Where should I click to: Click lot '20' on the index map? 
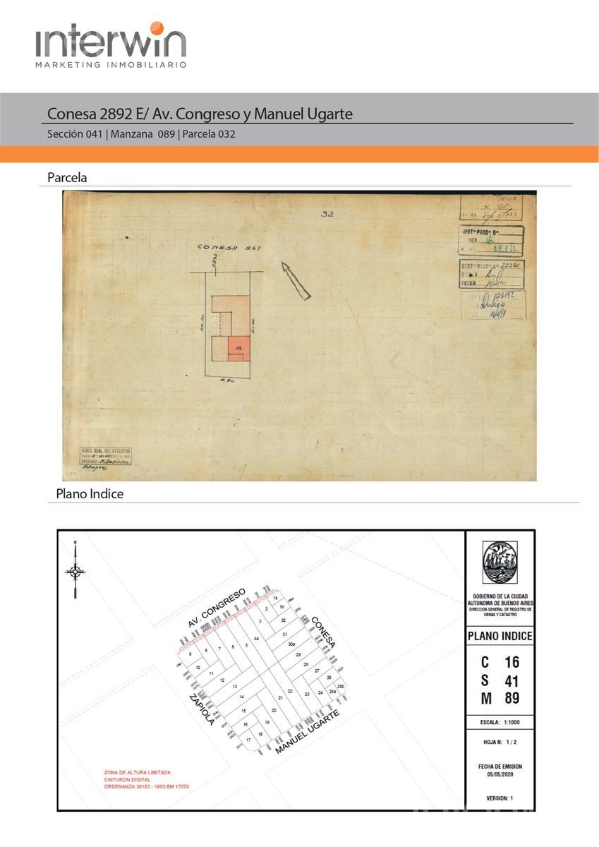(274, 710)
